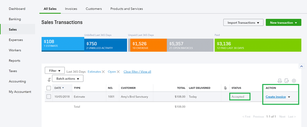Click the export to Excel icon
307x127 pixels.
tap(287, 81)
